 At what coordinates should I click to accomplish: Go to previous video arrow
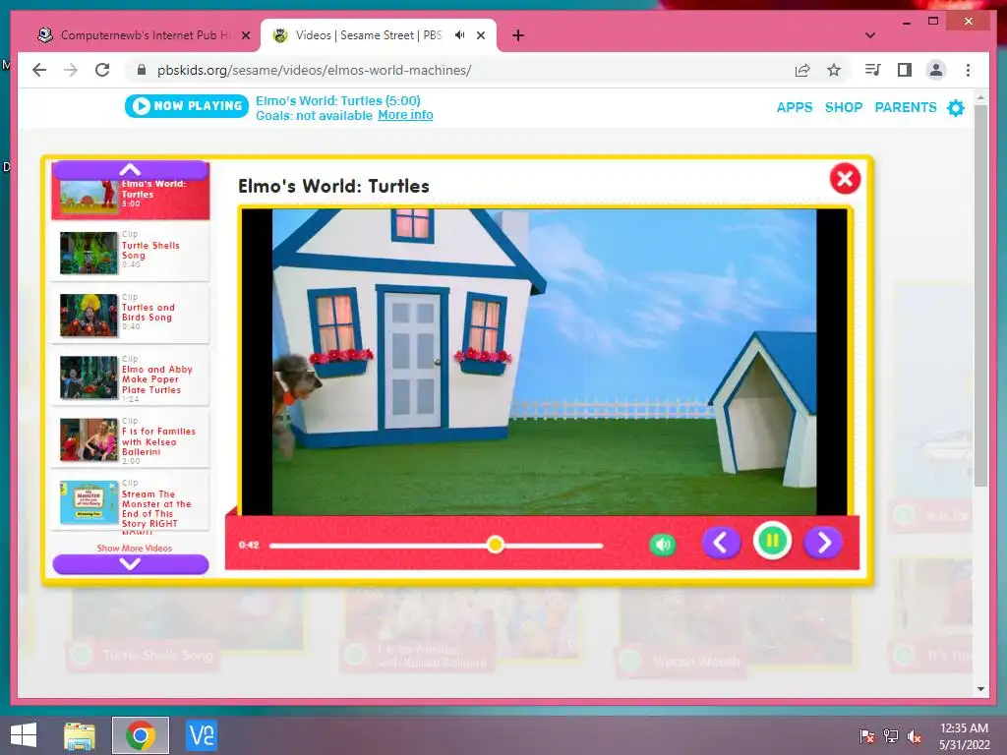[721, 543]
